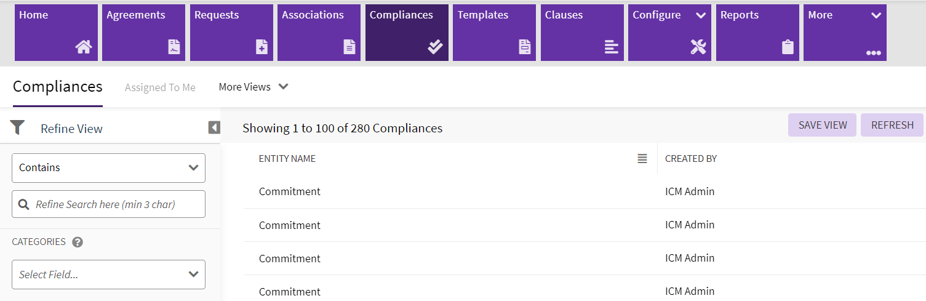Click the Templates form icon
Image resolution: width=926 pixels, height=301 pixels.
(524, 47)
